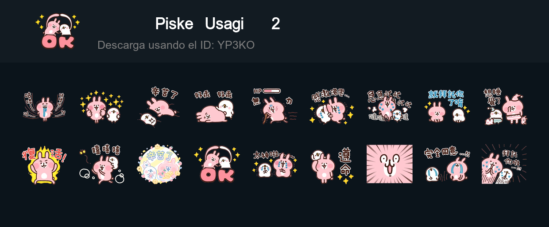Choose the sparkling rabbit and chick sticker
The width and height of the screenshot is (549, 227).
(102, 106)
